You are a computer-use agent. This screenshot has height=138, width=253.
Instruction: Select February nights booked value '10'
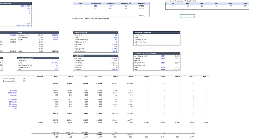click(x=188, y=6)
